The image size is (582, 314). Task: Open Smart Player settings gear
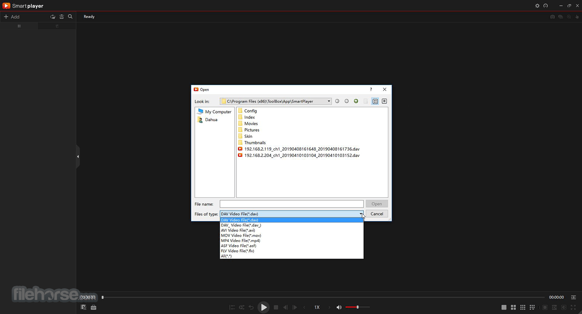pyautogui.click(x=537, y=6)
